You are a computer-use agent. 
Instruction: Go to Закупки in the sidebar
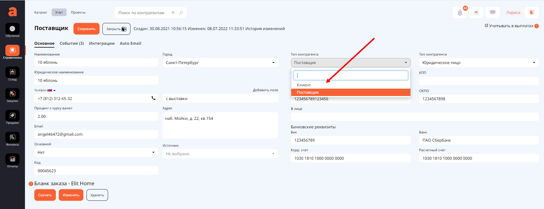(12, 95)
